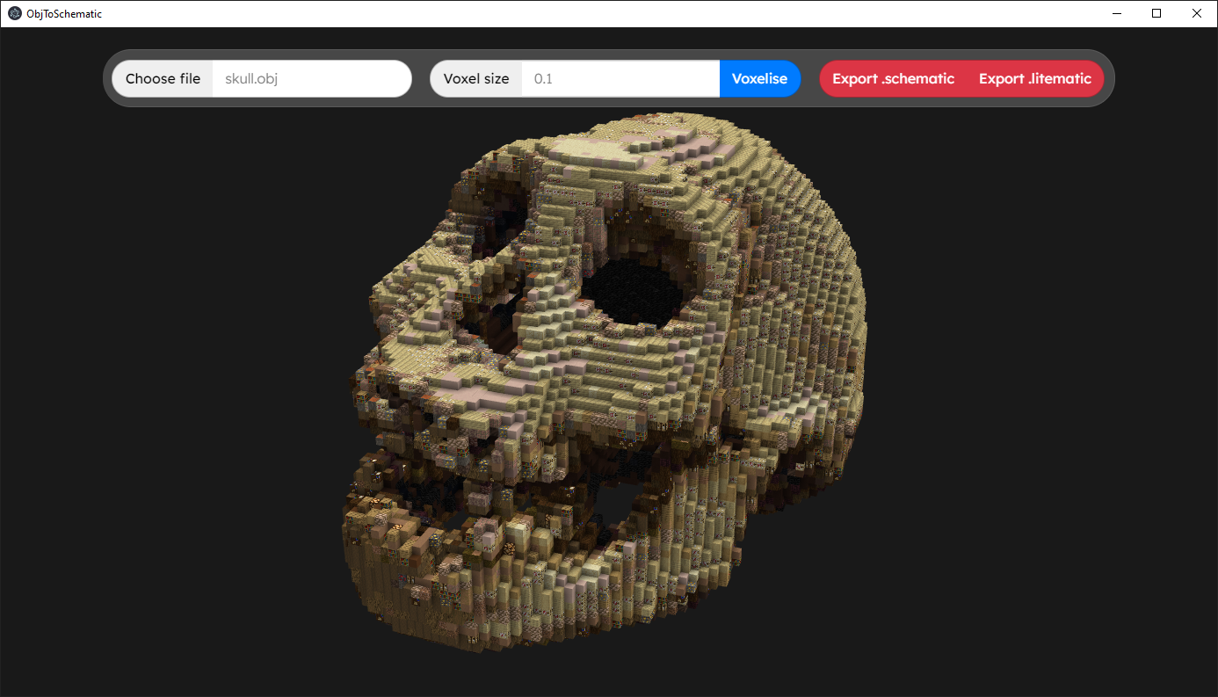Select the skull.obj file path field
1218x697 pixels.
click(312, 79)
